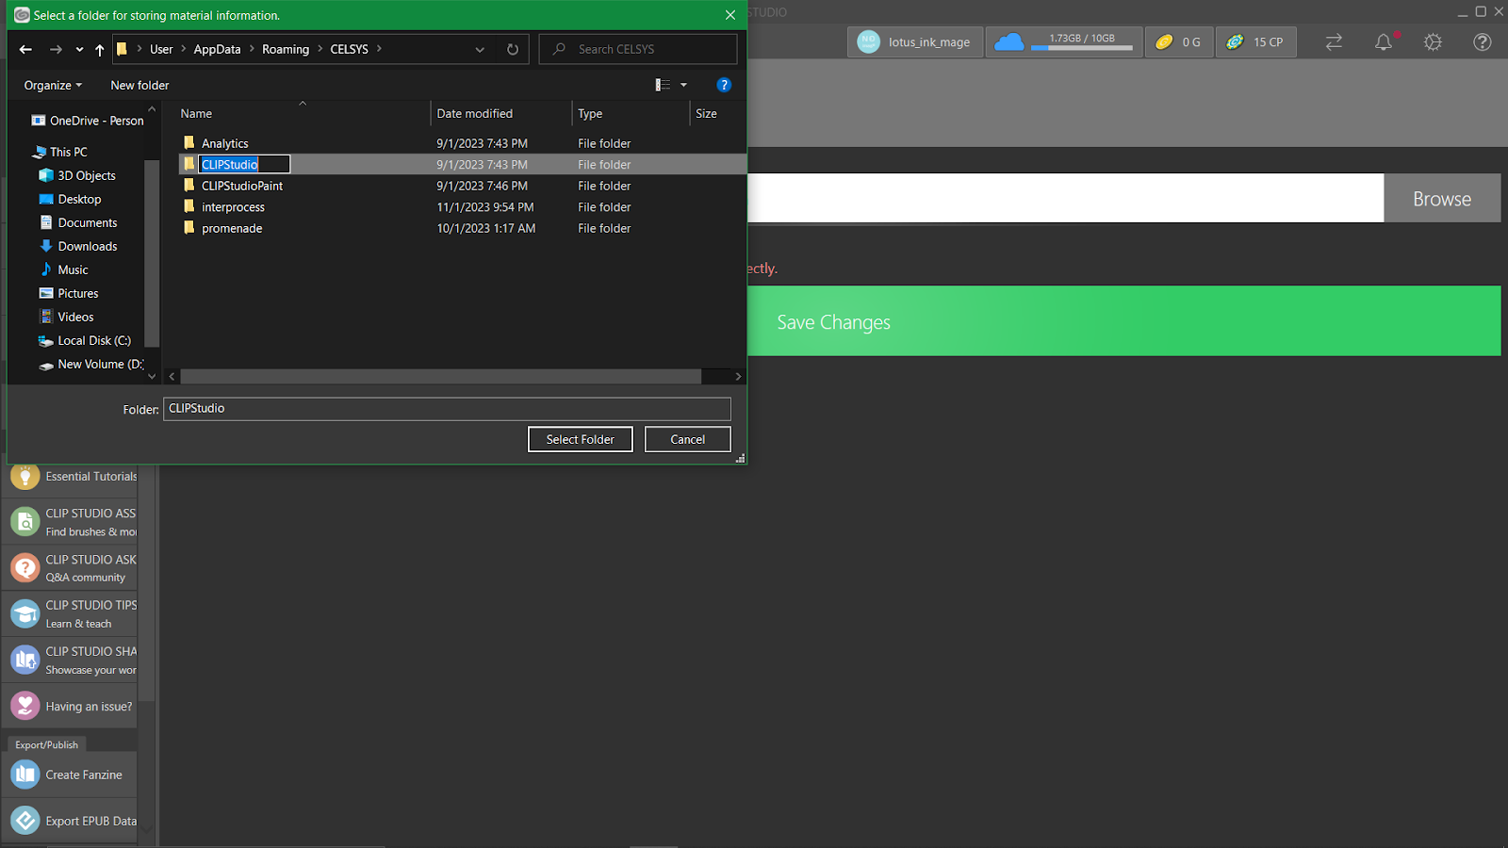Viewport: 1508px width, 848px height.
Task: Confirm with Select Folder button
Action: point(581,439)
